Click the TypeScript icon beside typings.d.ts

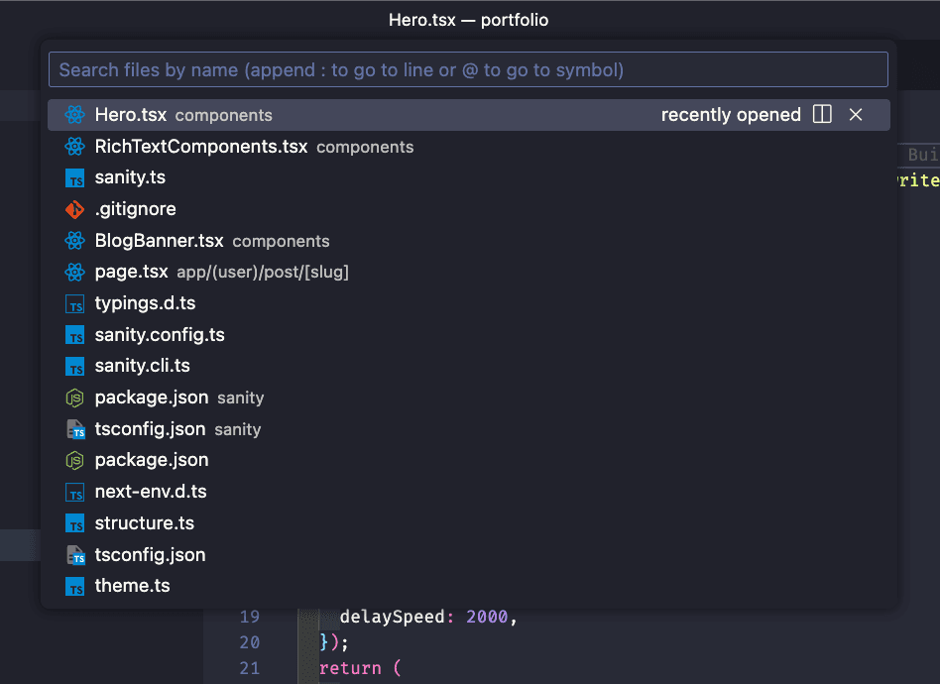74,303
